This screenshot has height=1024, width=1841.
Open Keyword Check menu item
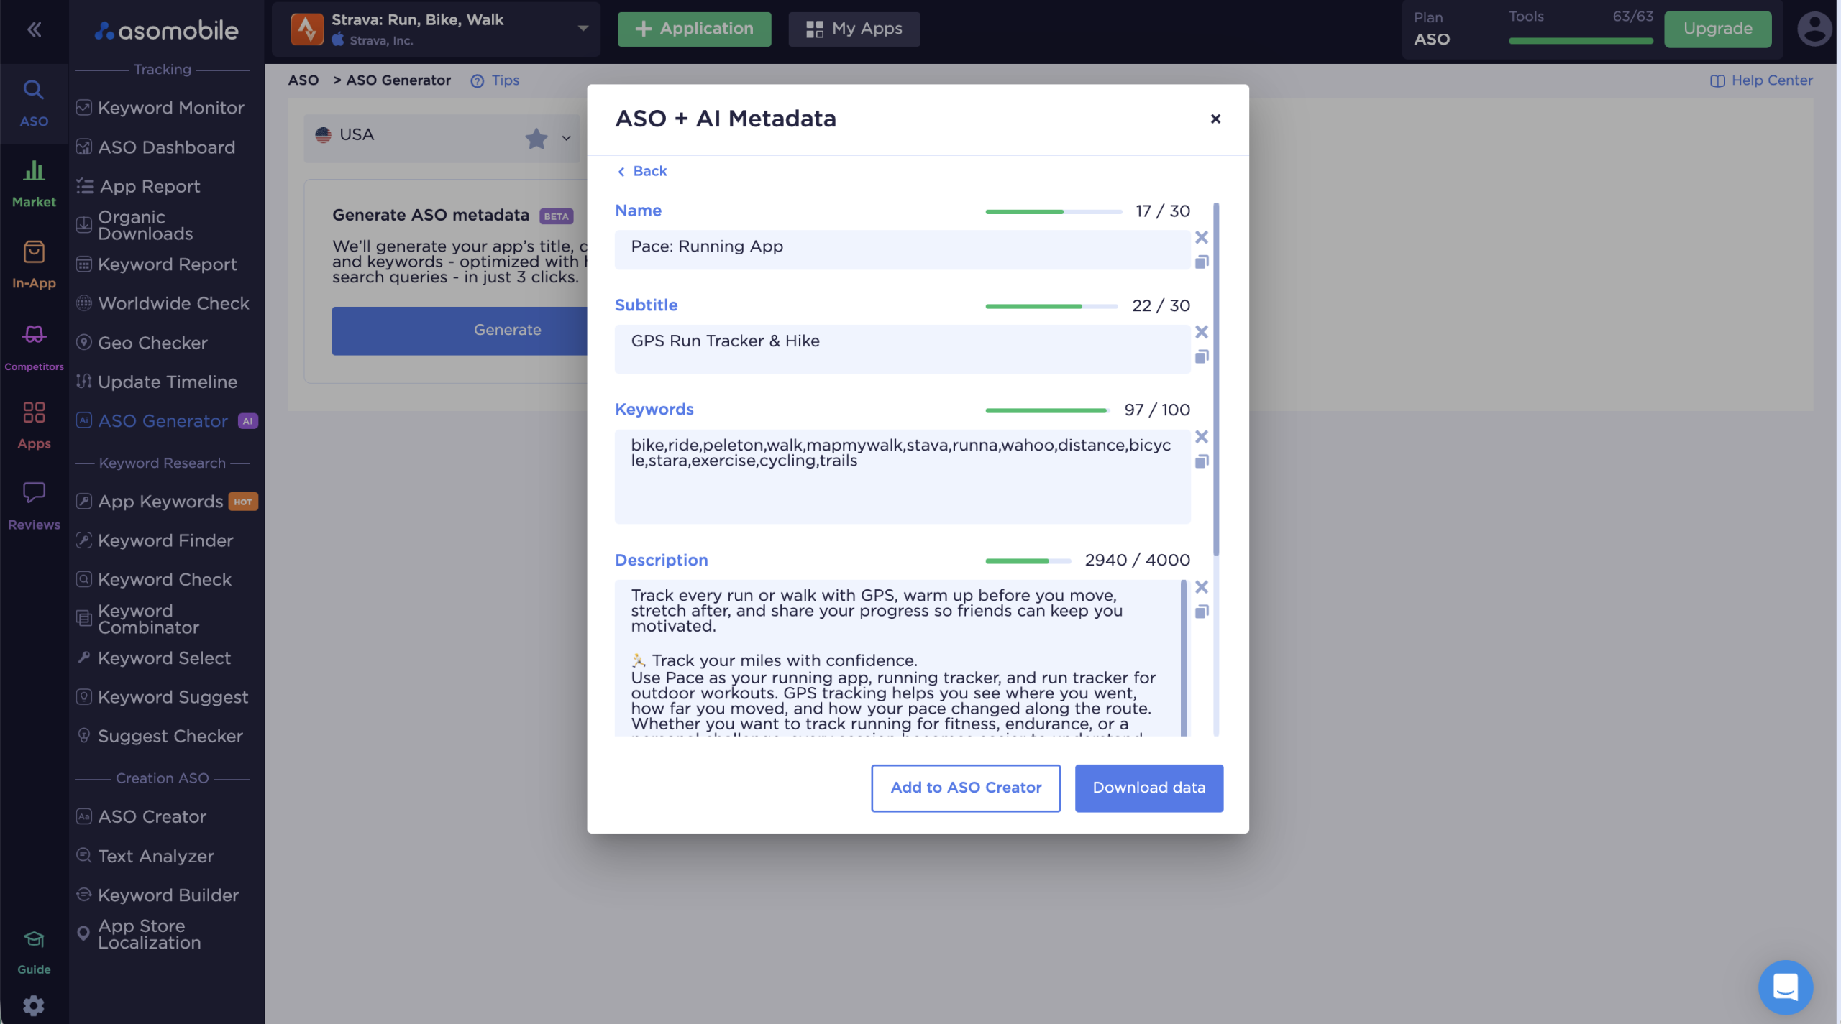tap(154, 579)
